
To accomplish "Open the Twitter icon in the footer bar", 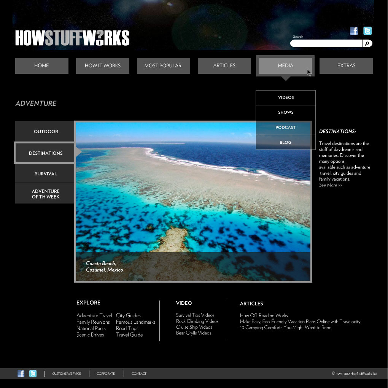I will [33, 374].
